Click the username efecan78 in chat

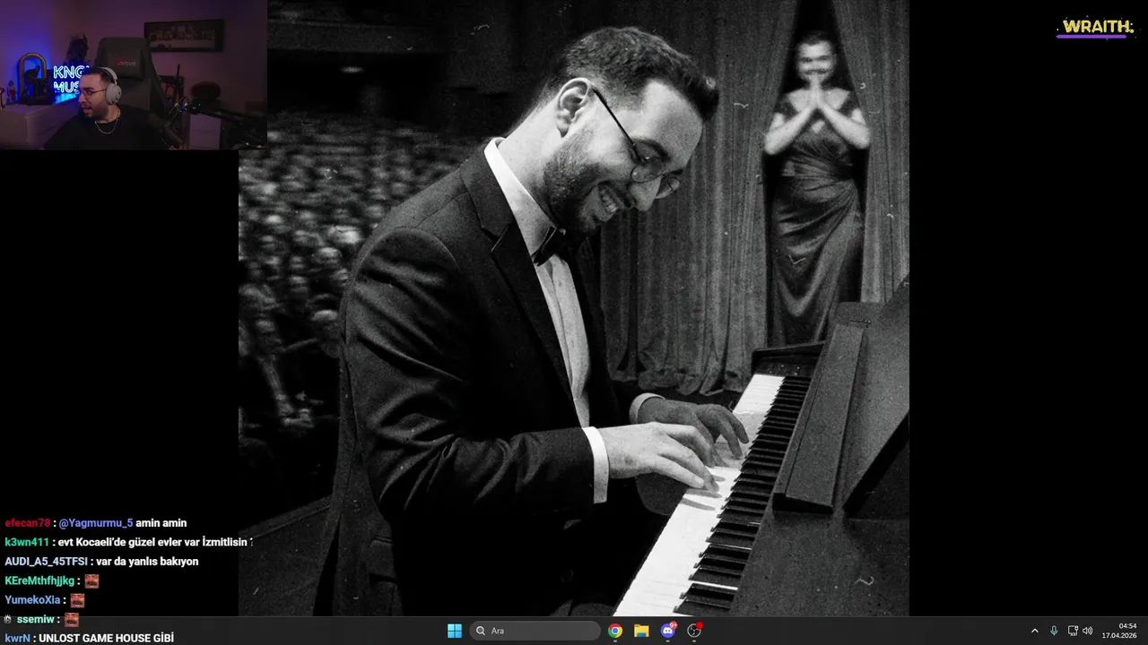[28, 523]
